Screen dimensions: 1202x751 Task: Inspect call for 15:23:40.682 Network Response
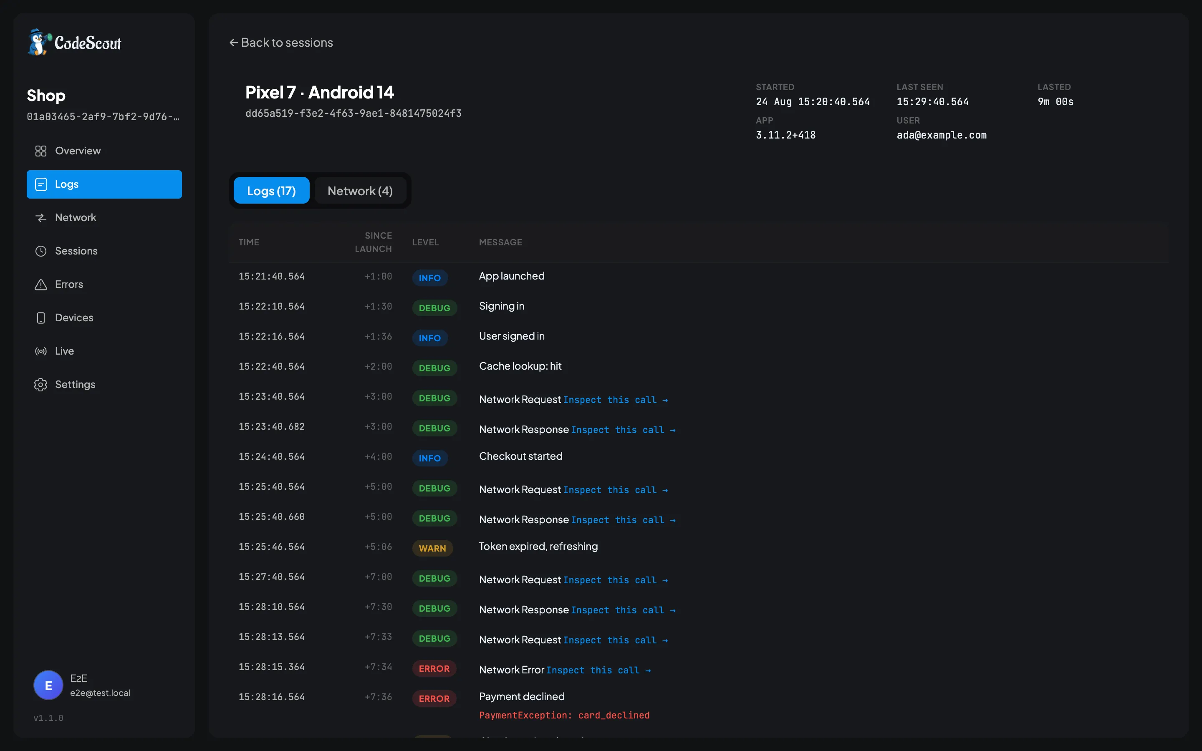(x=624, y=430)
